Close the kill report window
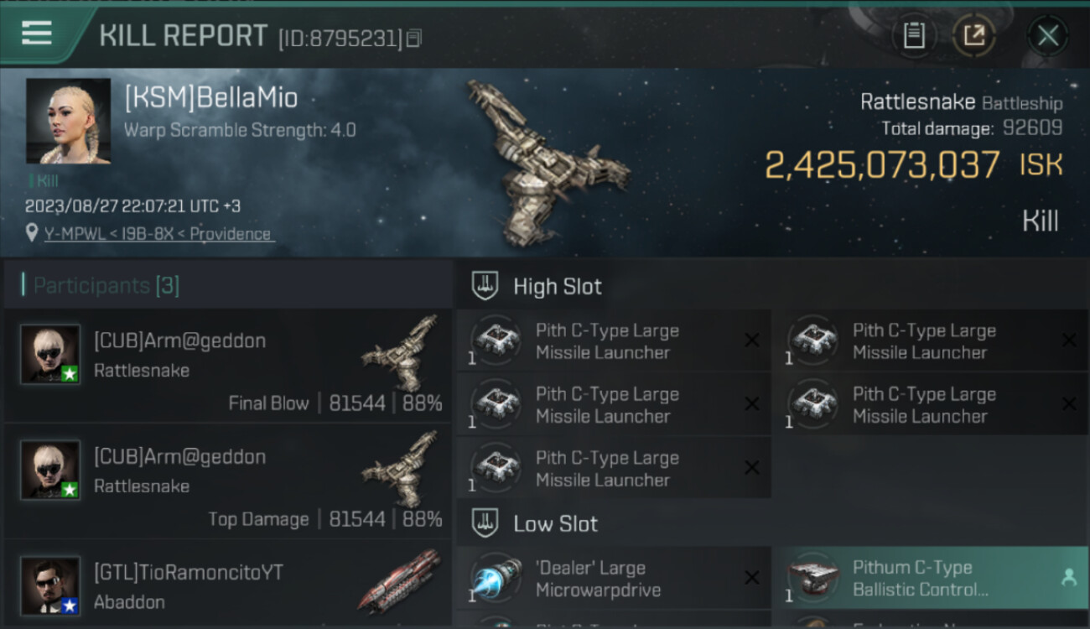Screen dimensions: 1090x629 point(1047,35)
